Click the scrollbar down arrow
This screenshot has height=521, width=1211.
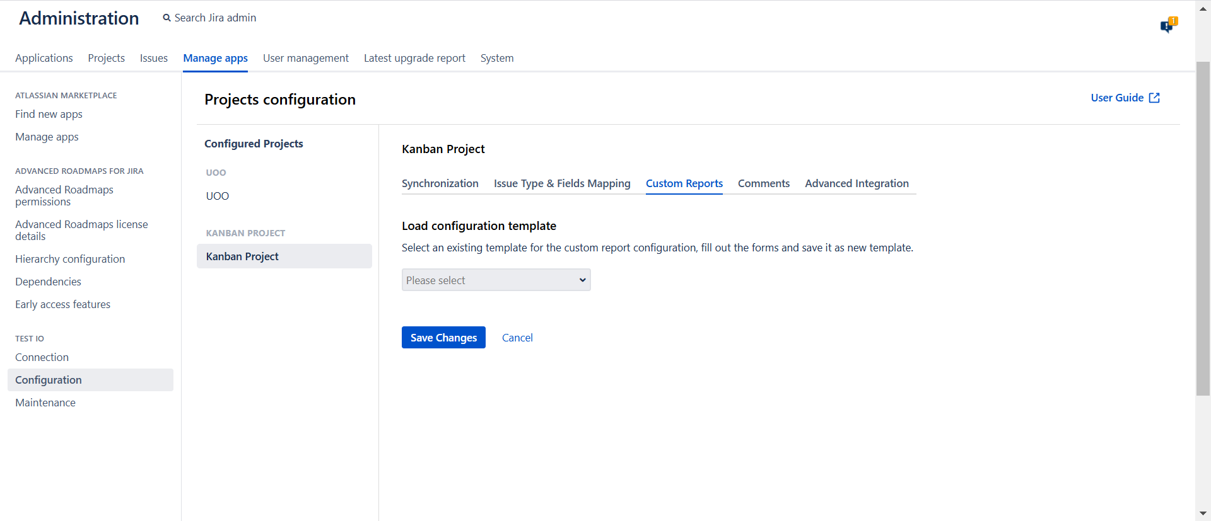point(1203,513)
